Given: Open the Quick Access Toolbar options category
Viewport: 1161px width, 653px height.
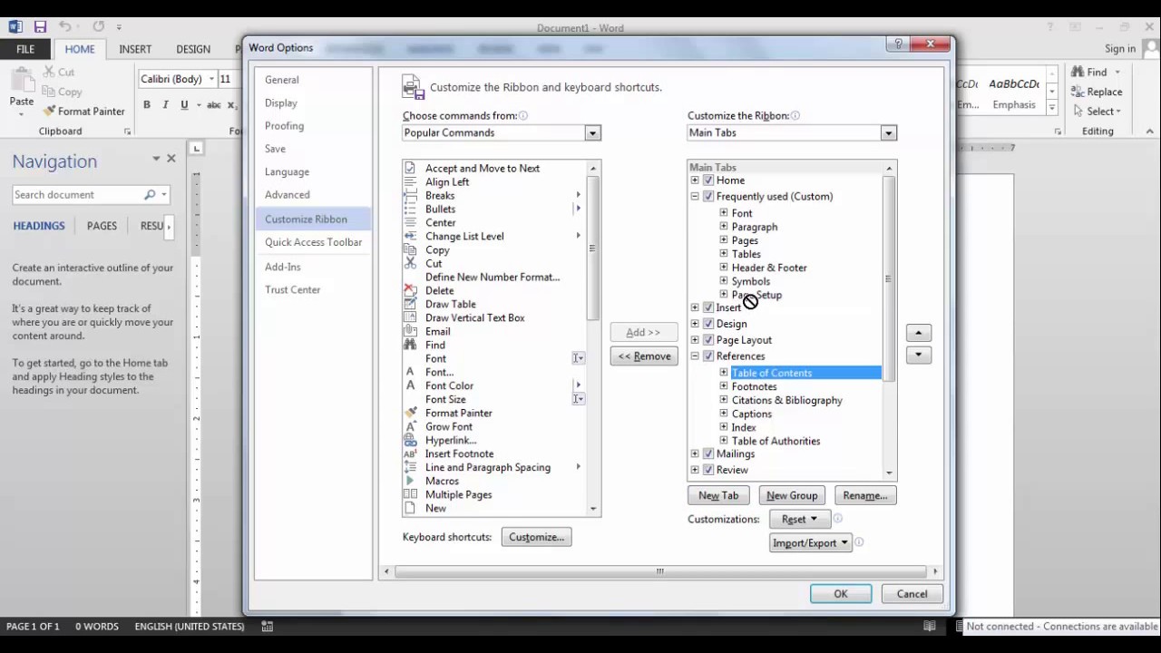Looking at the screenshot, I should pos(313,242).
